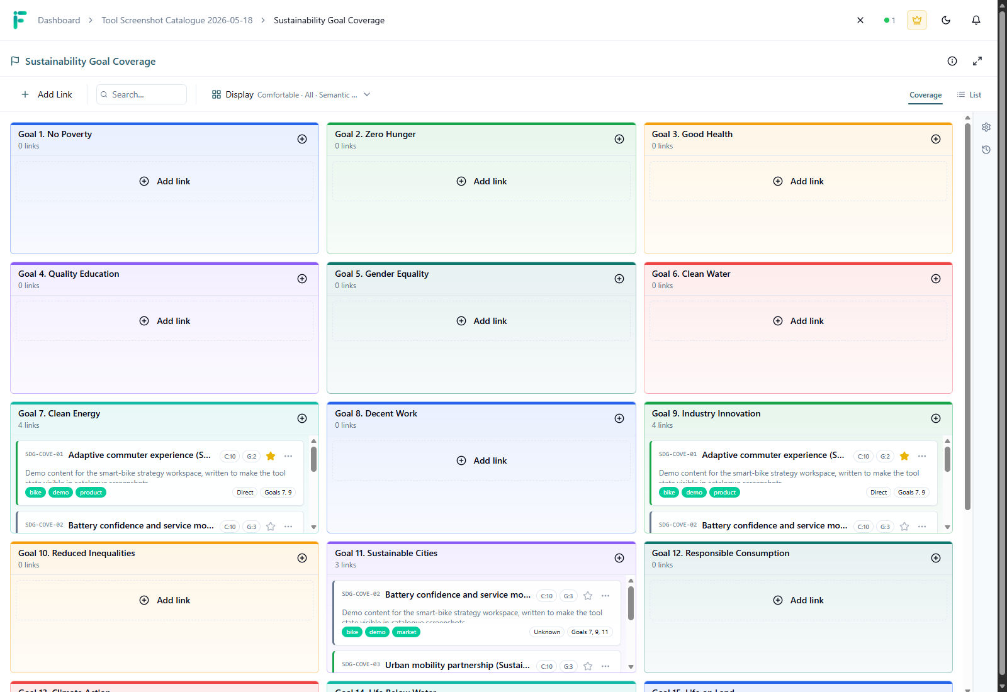Close the view with the header X icon
Screen dimensions: 1007x692
tap(860, 20)
